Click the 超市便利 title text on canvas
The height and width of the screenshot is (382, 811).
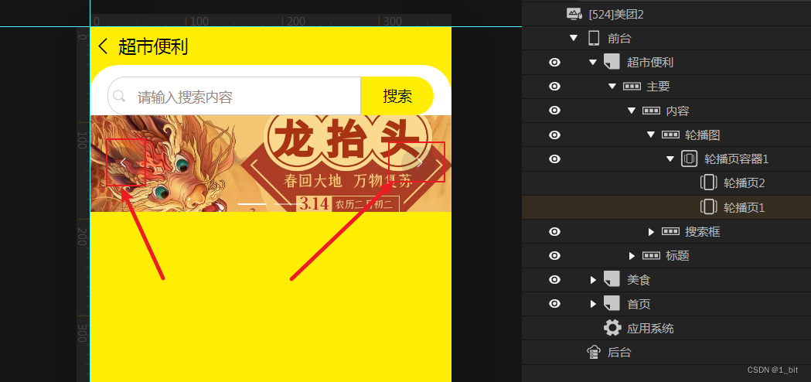(x=153, y=46)
